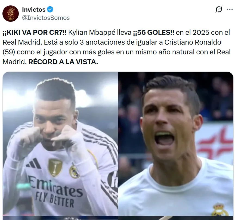
Task: Open the Cristiano Ronaldo shouting photo
Action: point(176,144)
